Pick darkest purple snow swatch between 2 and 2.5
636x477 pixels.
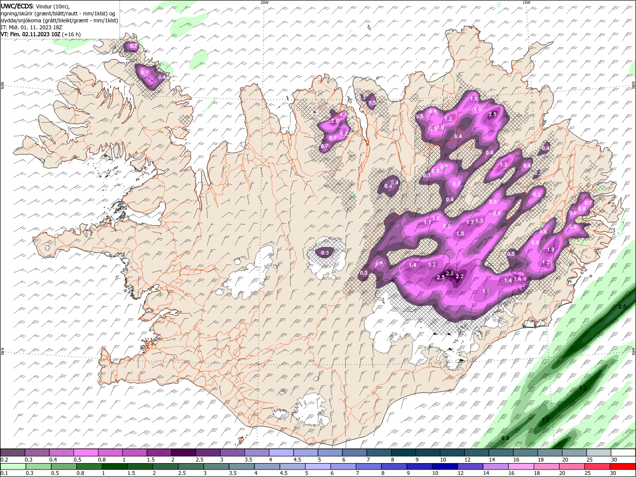click(183, 453)
